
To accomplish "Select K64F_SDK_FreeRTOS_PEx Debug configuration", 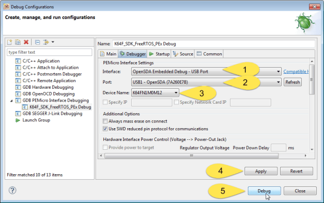I will 60,107.
